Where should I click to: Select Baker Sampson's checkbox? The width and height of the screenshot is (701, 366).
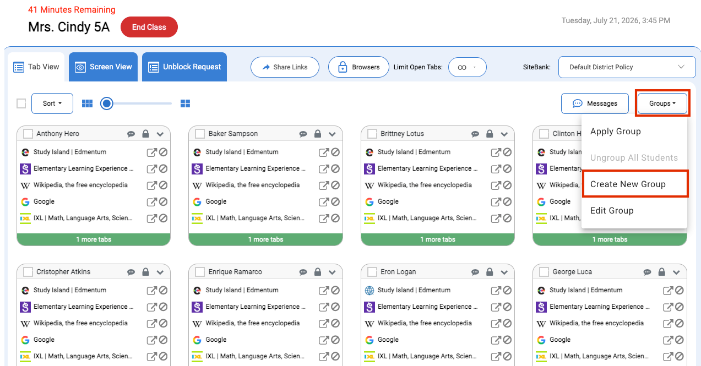pos(199,134)
